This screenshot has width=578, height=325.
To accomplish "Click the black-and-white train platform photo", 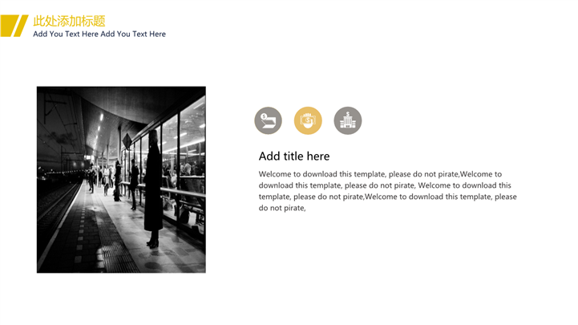I will (121, 179).
